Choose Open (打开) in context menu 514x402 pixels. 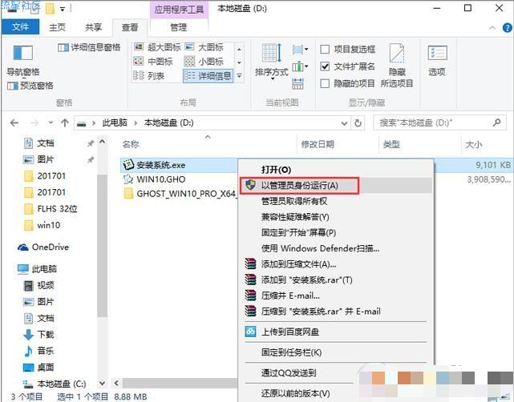[x=276, y=170]
